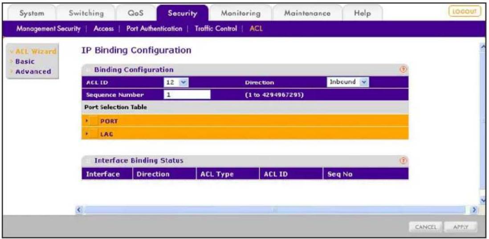
Task: Expand Advanced in the sidebar
Action: [x=33, y=71]
